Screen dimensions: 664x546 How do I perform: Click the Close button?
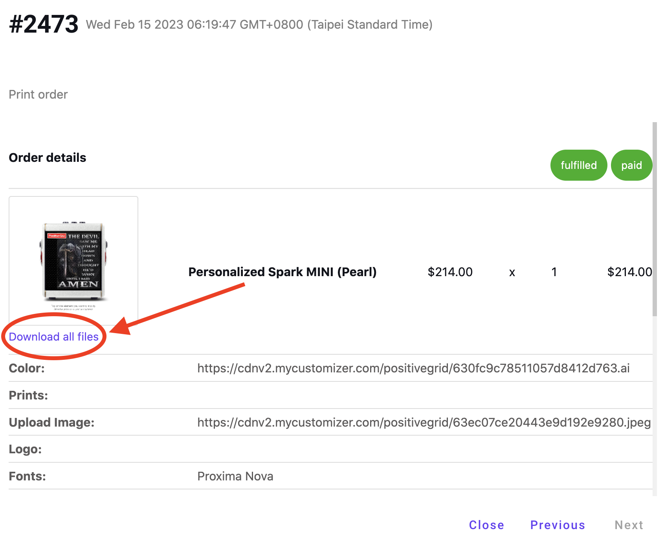pyautogui.click(x=486, y=525)
